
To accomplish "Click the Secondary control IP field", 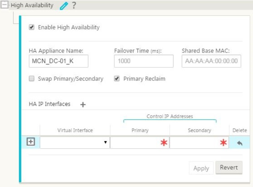I will coord(199,142).
